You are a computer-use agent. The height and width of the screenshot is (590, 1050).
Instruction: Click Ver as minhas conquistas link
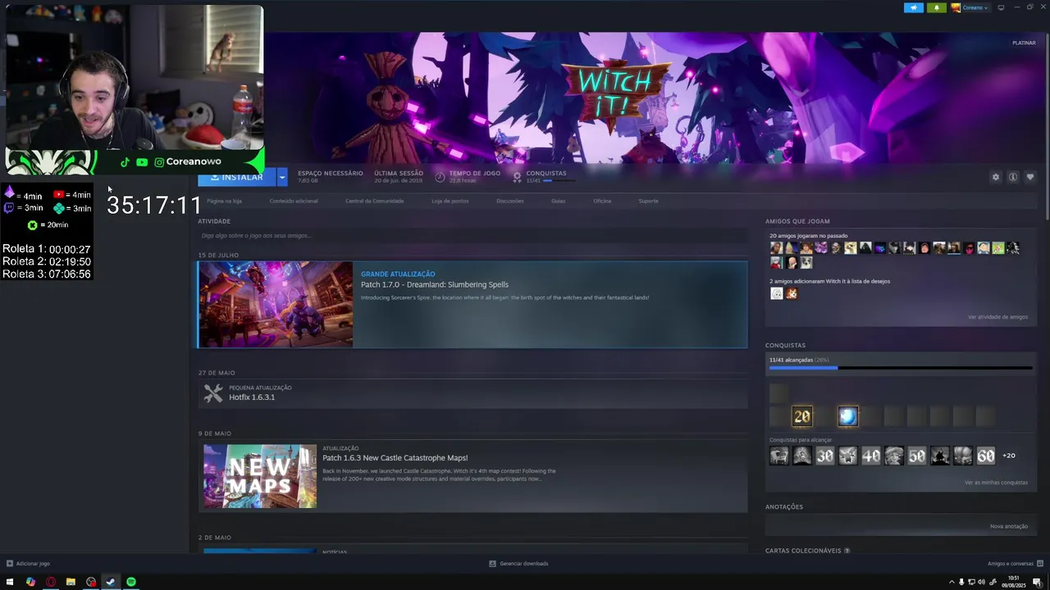[996, 483]
